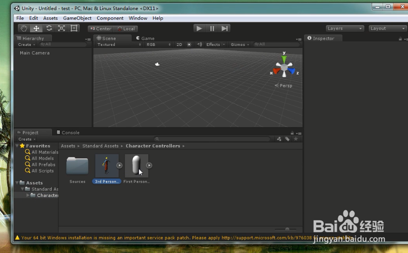408x253 pixels.
Task: Open the File menu
Action: 20,18
